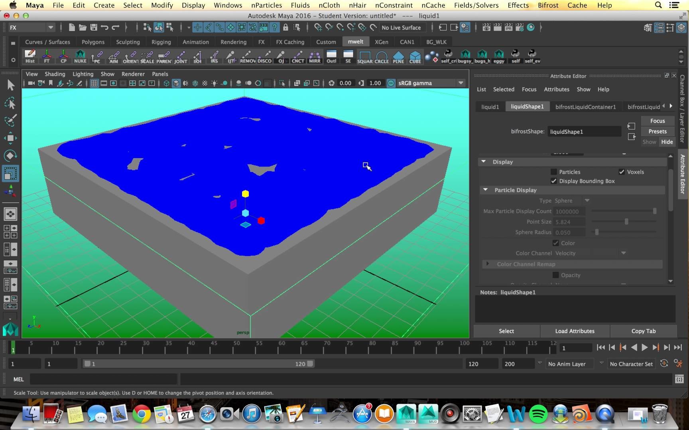
Task: Switch to the bifrostLiquidContainer1 tab
Action: [585, 107]
